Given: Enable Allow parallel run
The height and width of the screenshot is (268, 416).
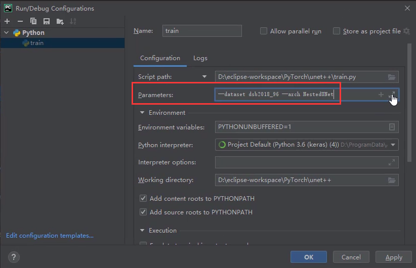Looking at the screenshot, I should pos(264,31).
